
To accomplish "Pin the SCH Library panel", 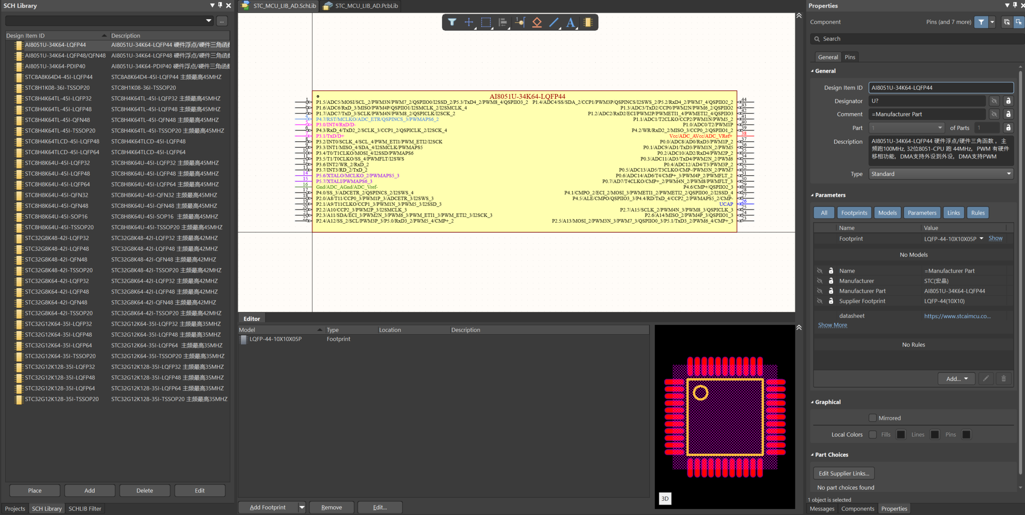I will coord(220,5).
